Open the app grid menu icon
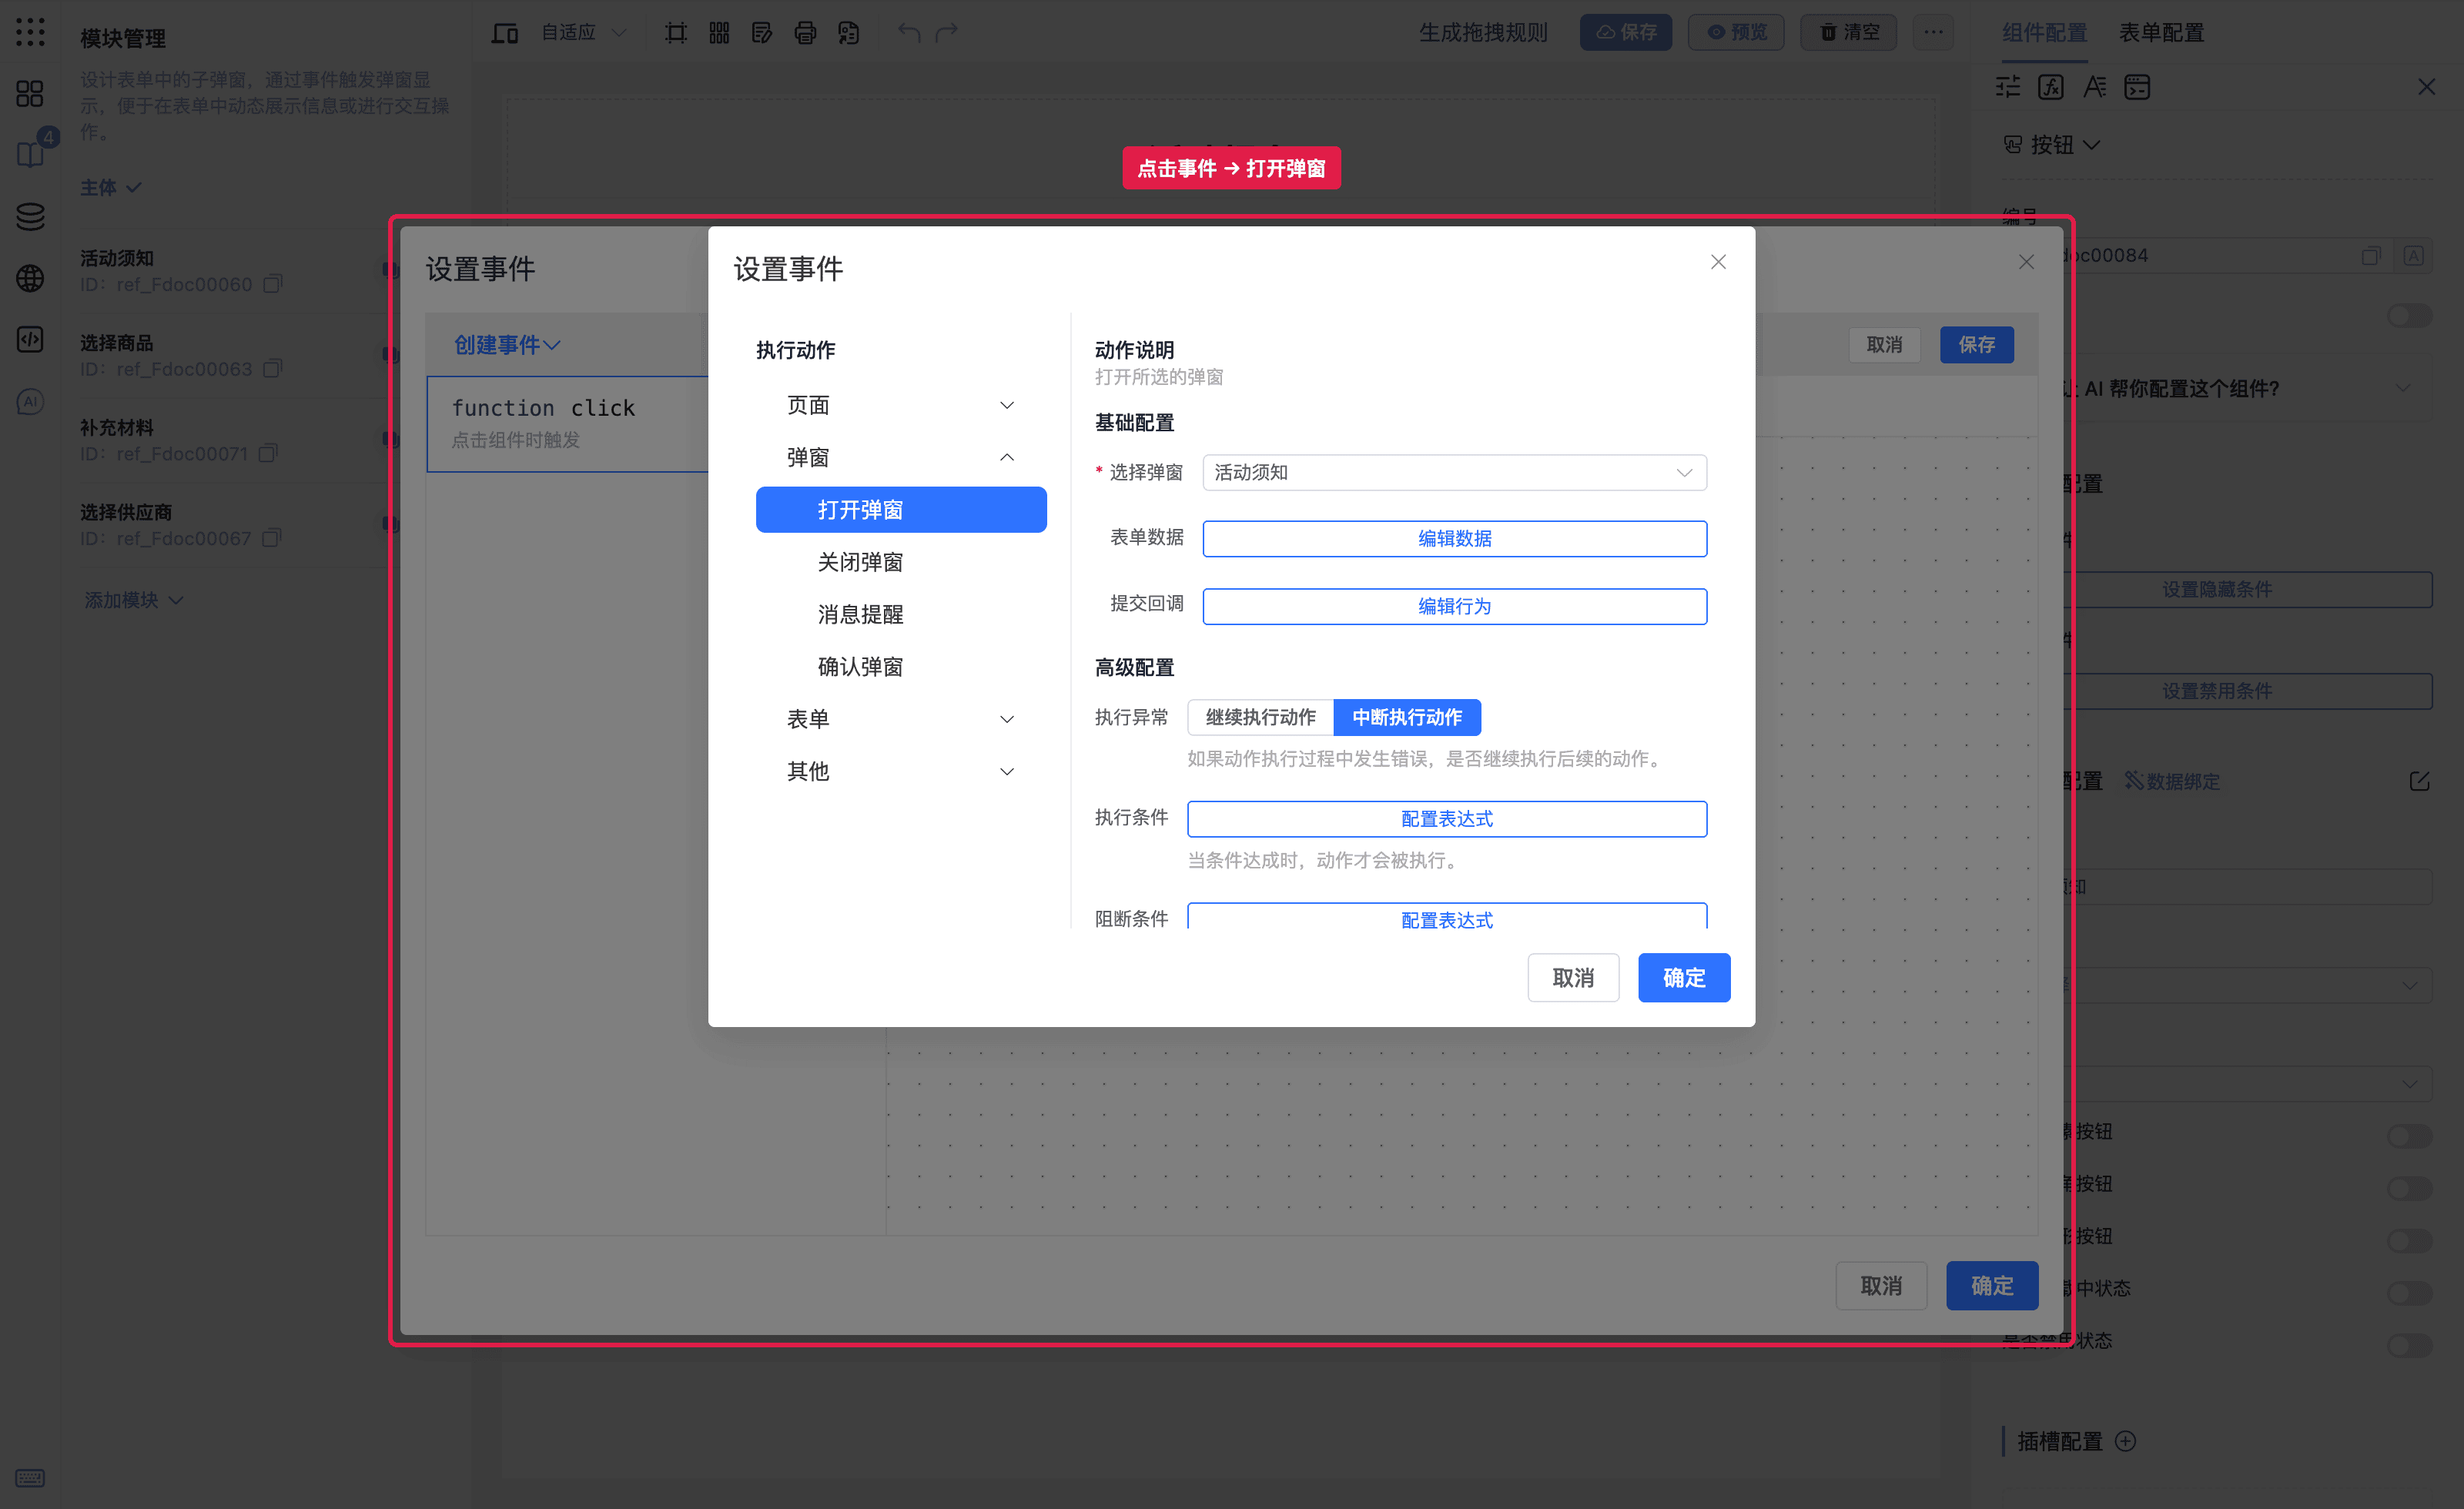This screenshot has height=1509, width=2464. click(30, 32)
